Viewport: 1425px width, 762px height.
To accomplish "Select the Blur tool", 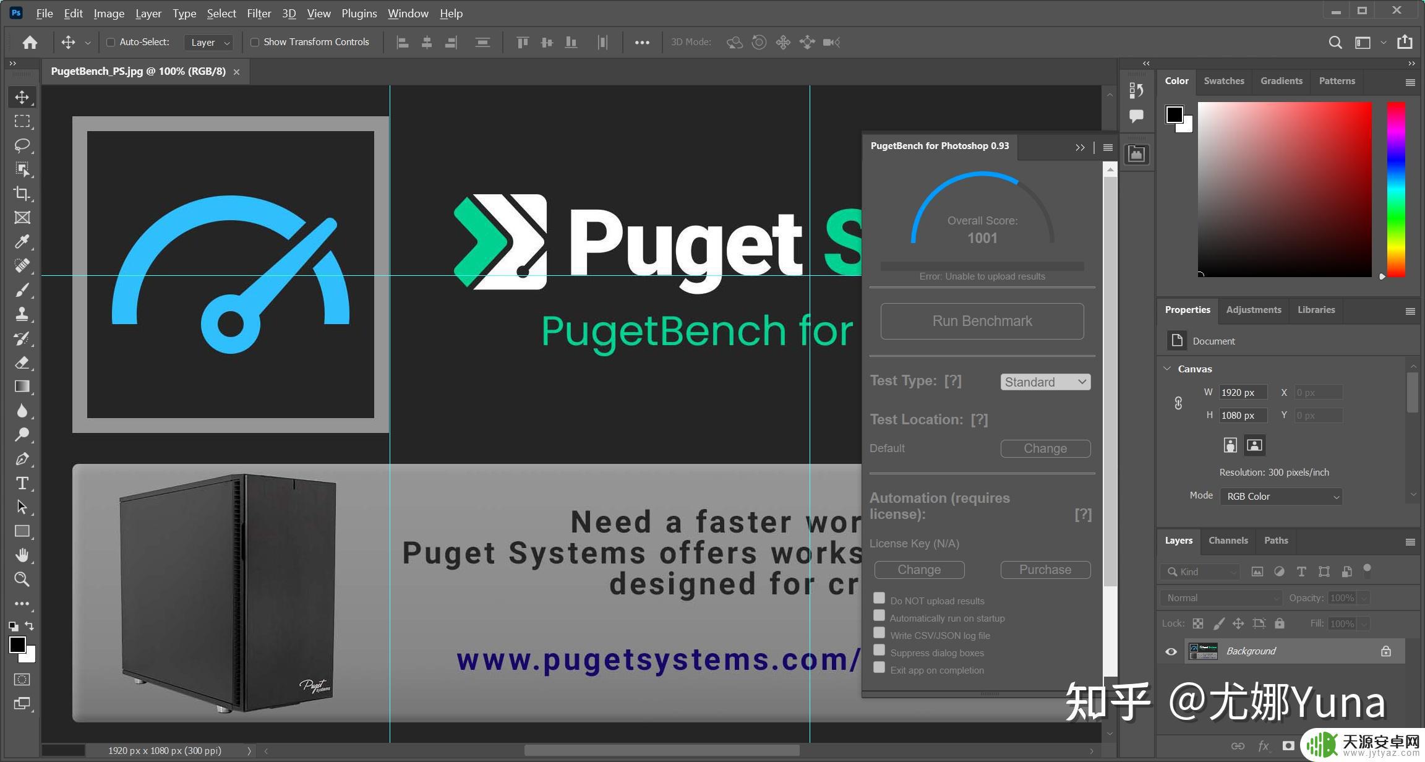I will (22, 411).
